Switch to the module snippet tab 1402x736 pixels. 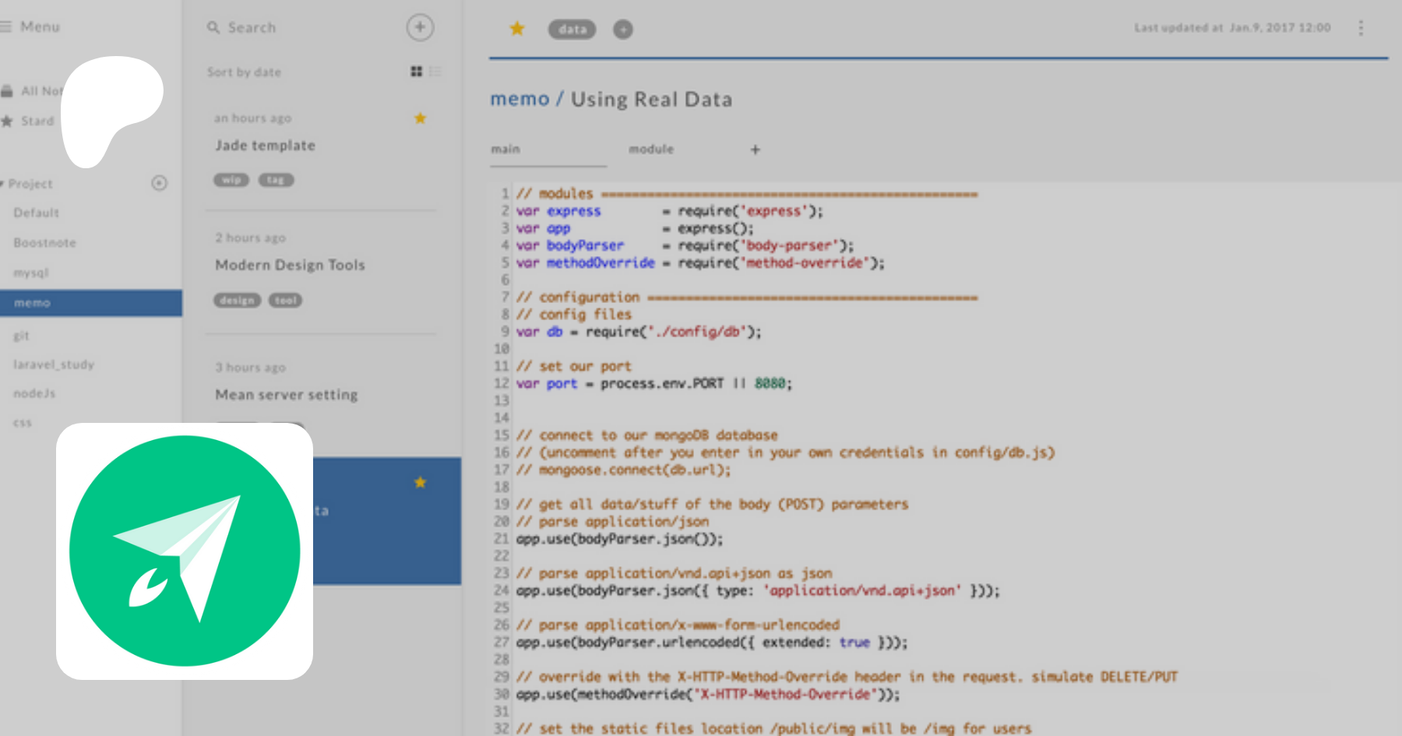(651, 149)
